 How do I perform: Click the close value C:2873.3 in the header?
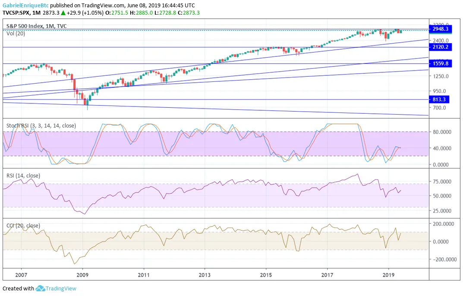189,13
